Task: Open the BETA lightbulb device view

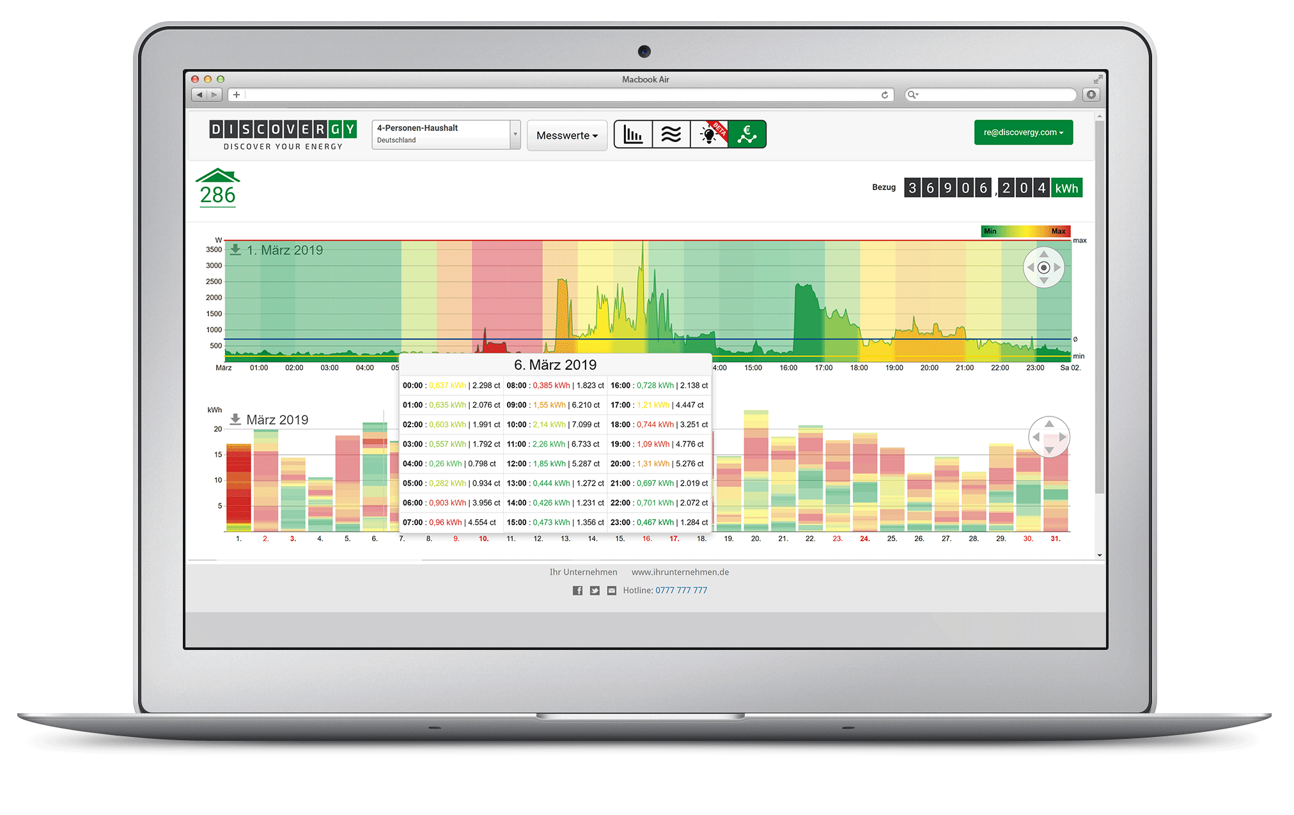Action: [709, 135]
